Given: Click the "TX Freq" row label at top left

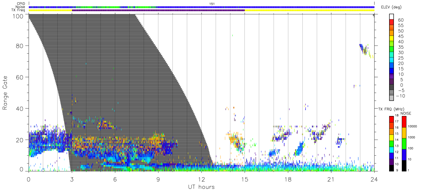Looking at the screenshot, I should (x=18, y=10).
